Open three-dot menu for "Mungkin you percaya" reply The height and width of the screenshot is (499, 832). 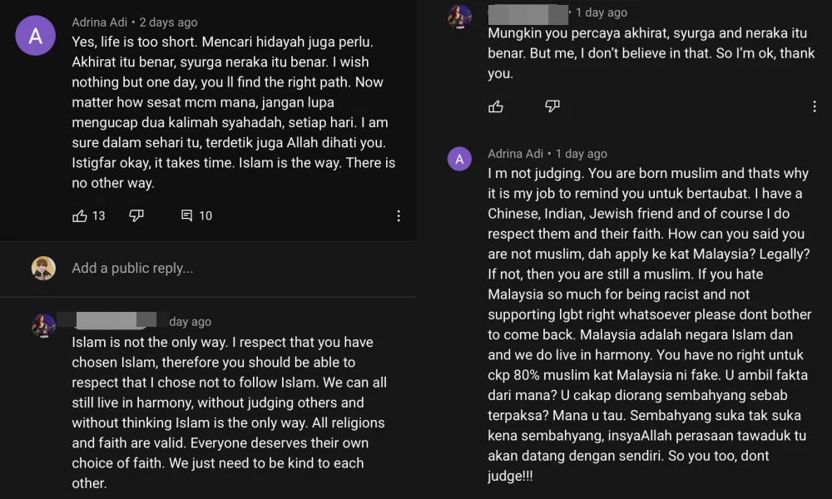pos(815,106)
